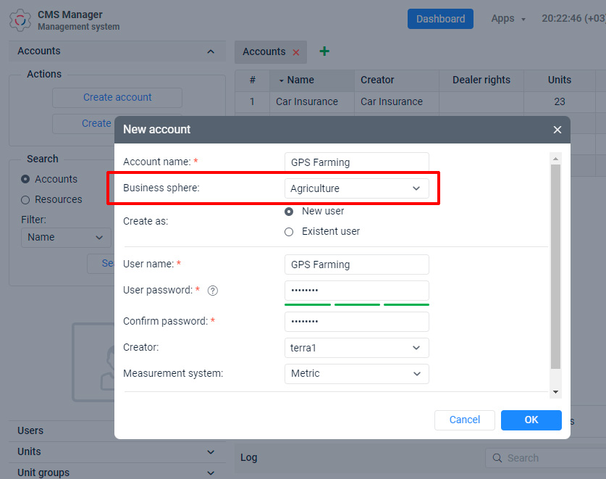
Task: Click the password help question mark icon
Action: pyautogui.click(x=213, y=291)
